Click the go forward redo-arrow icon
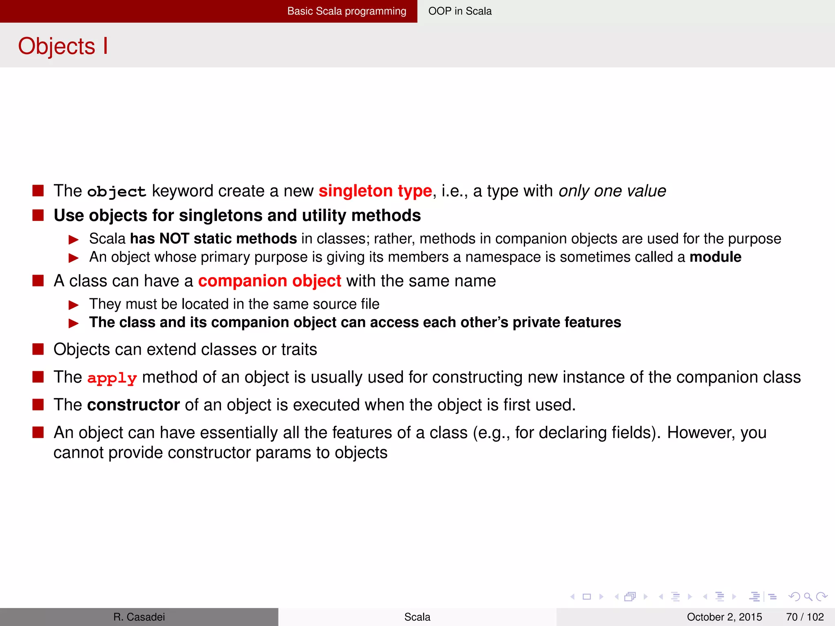Viewport: 835px width, 626px height. (x=822, y=597)
